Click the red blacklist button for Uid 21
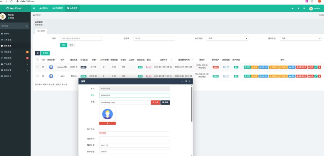 301,67
